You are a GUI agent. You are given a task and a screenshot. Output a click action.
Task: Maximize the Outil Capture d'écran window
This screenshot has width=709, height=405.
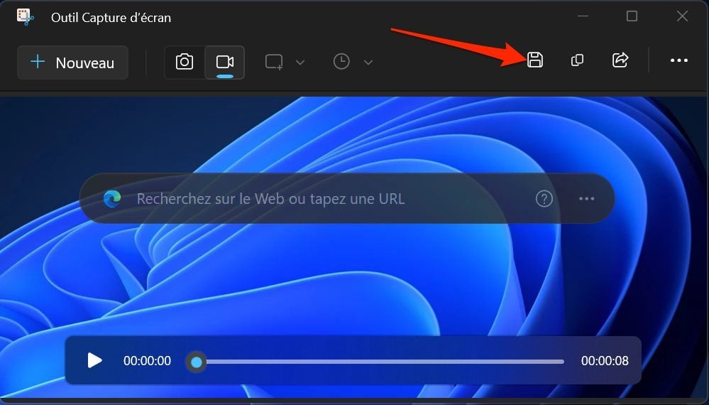coord(632,16)
